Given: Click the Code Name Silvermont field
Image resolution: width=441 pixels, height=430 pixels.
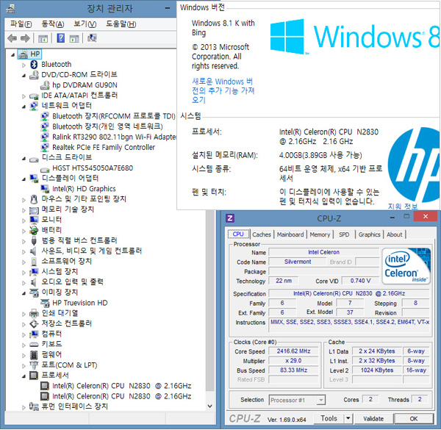Looking at the screenshot, I should click(298, 262).
